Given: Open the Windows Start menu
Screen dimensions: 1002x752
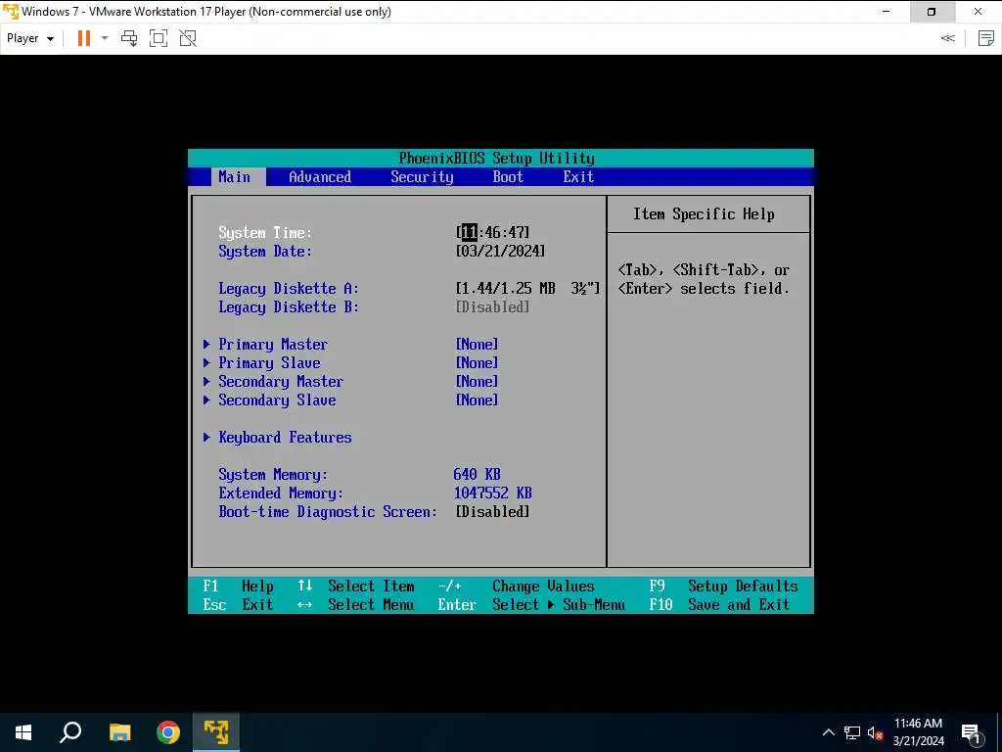Looking at the screenshot, I should [23, 732].
